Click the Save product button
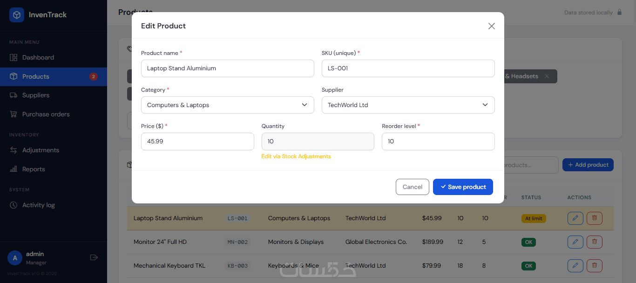 (x=463, y=187)
